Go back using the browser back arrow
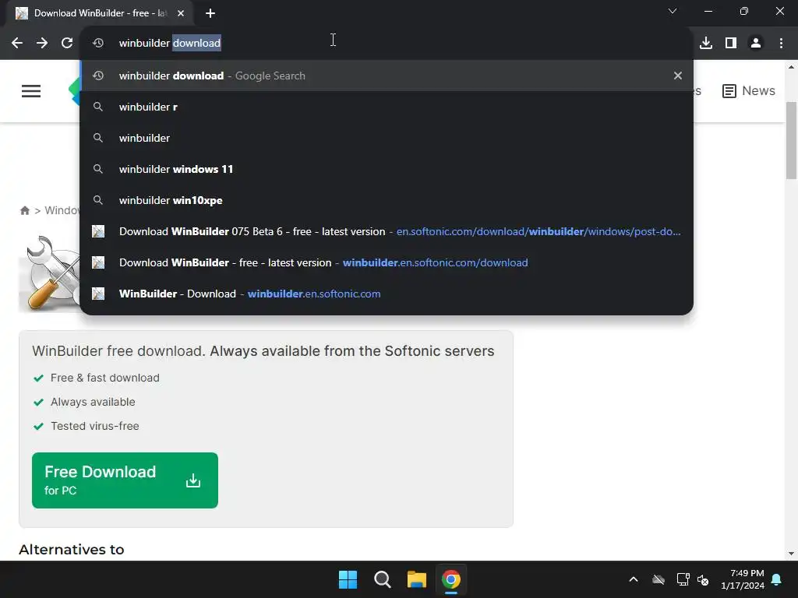The image size is (798, 598). (17, 44)
